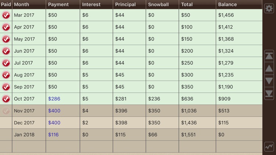
Task: Toggle paid status for Jun 2017
Action: [6, 51]
